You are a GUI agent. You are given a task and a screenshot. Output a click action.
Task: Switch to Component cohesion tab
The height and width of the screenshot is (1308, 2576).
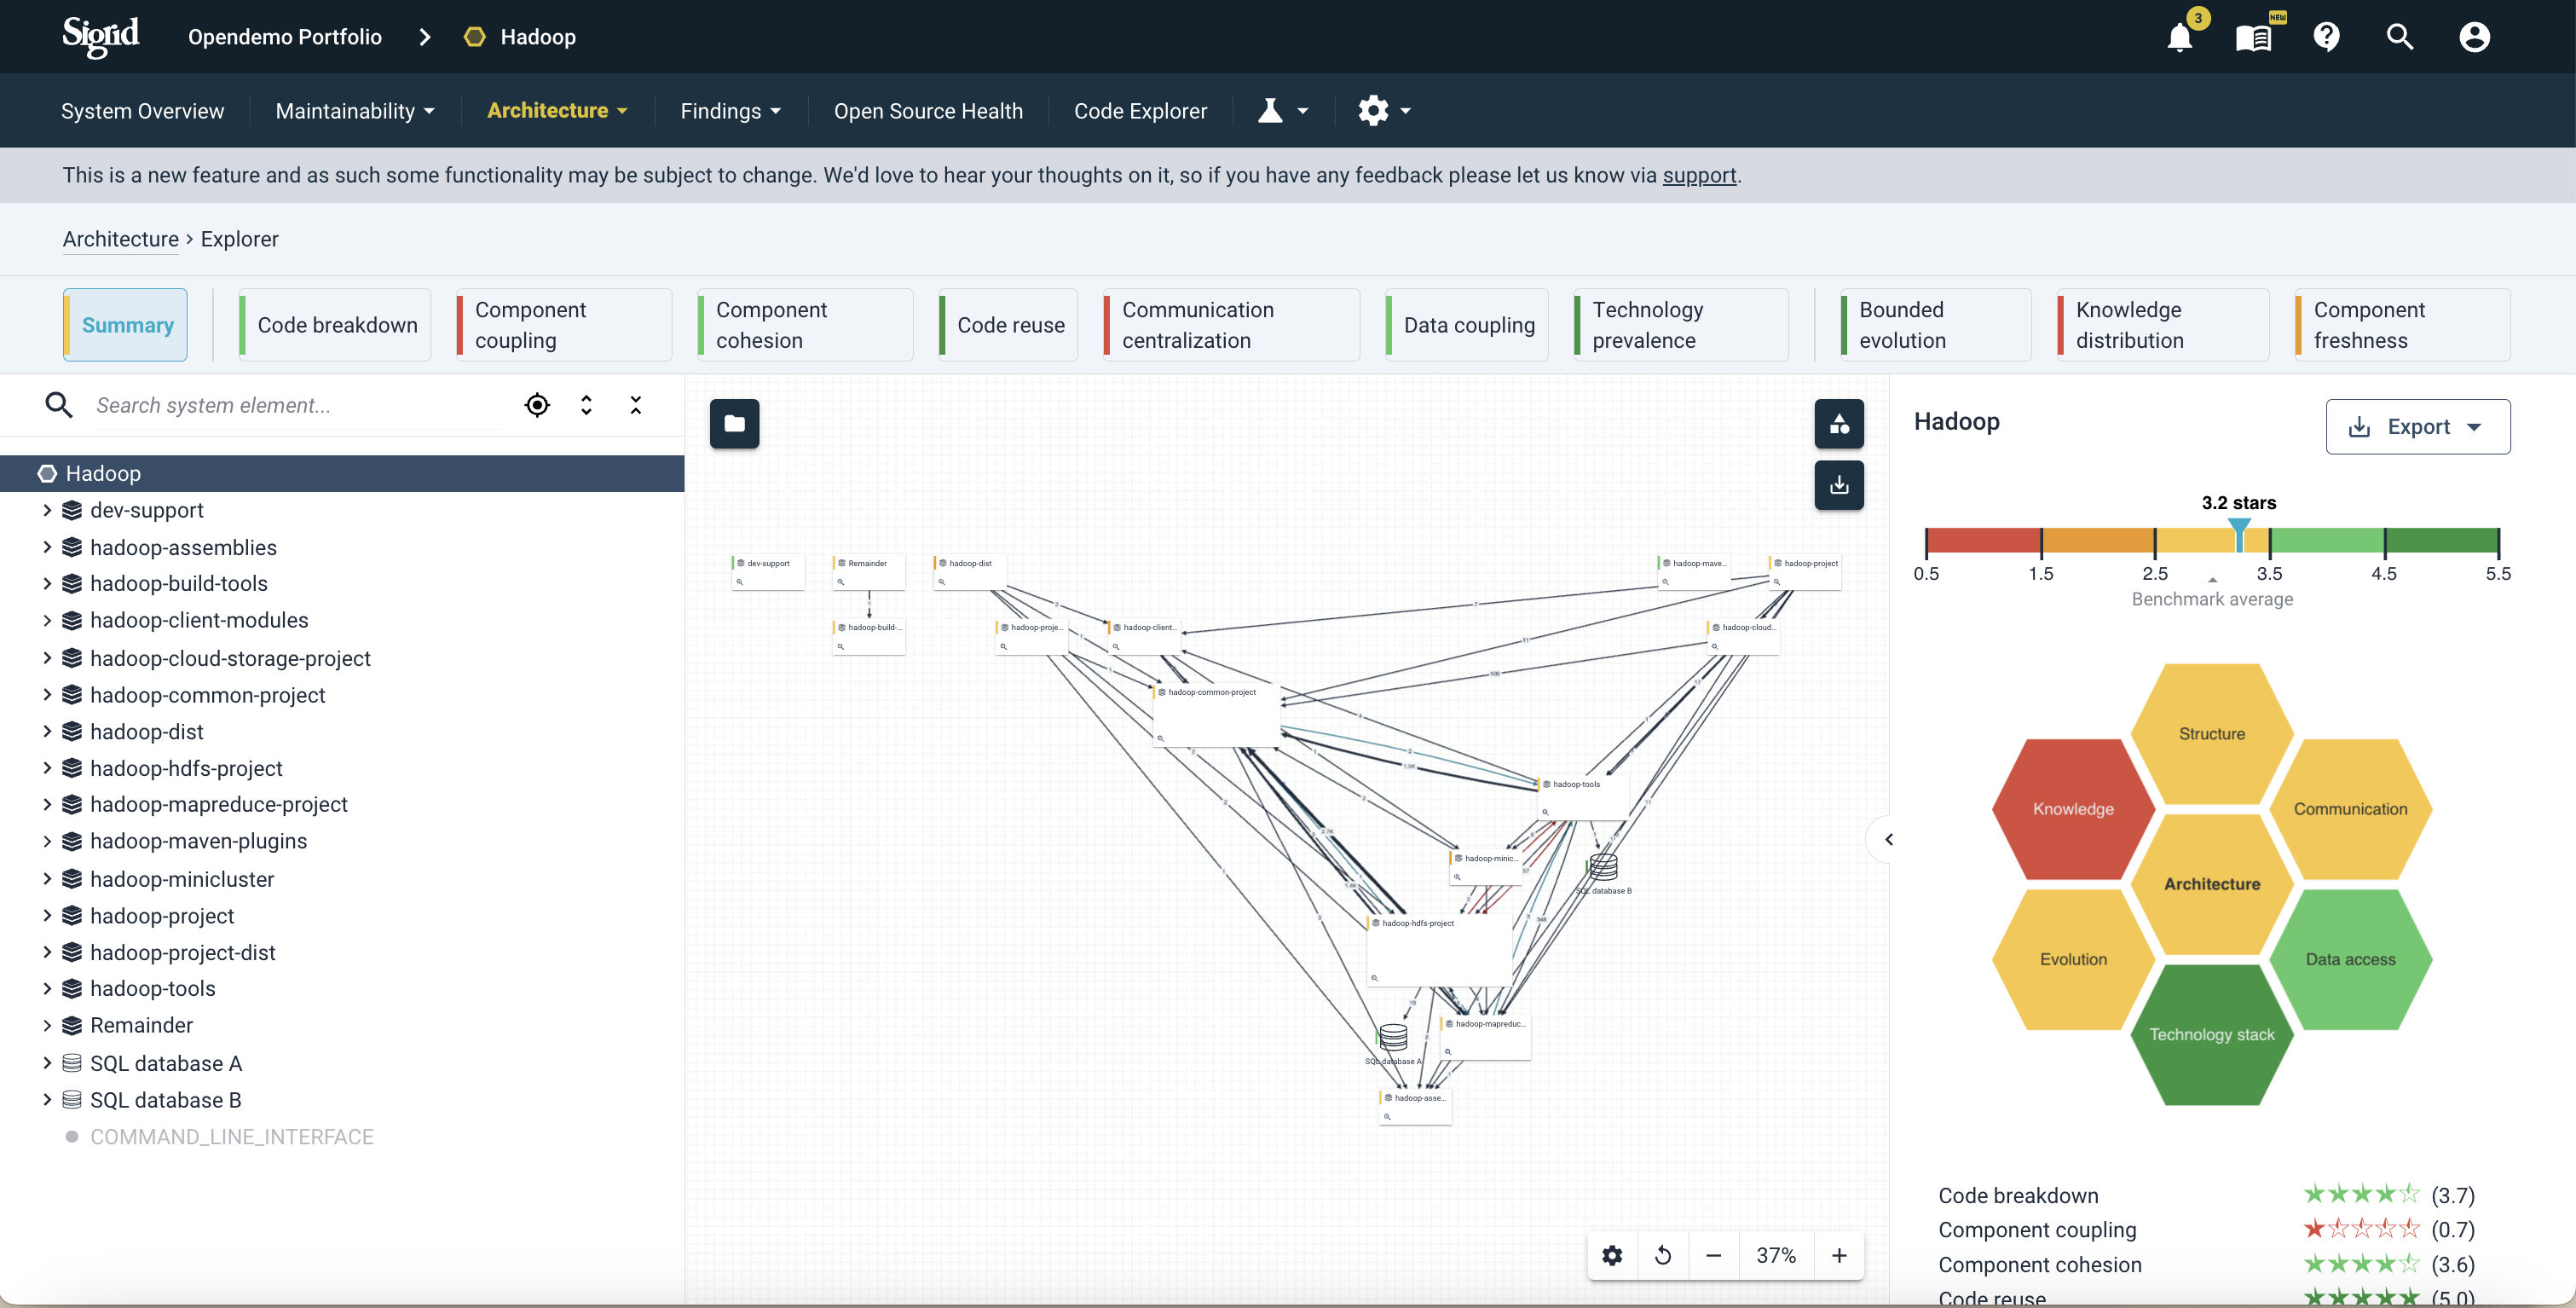(x=805, y=325)
